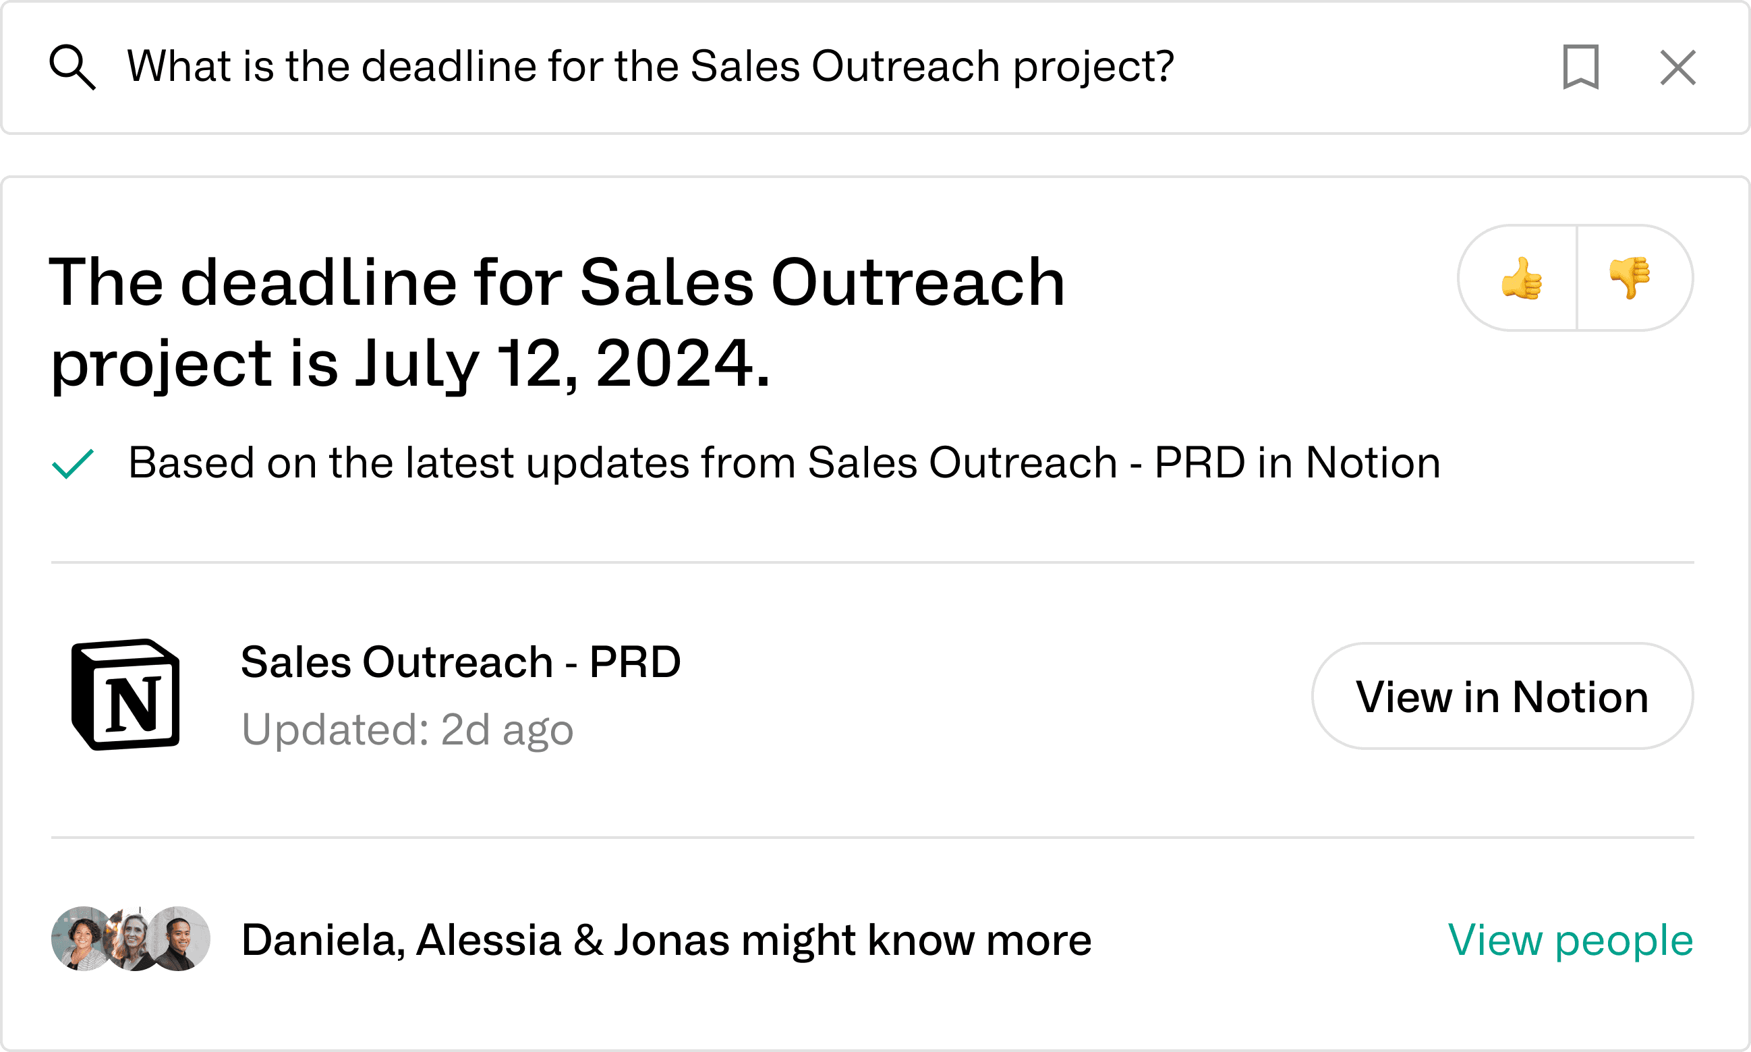The height and width of the screenshot is (1052, 1751).
Task: Click the magnifying glass search icon
Action: pos(72,67)
